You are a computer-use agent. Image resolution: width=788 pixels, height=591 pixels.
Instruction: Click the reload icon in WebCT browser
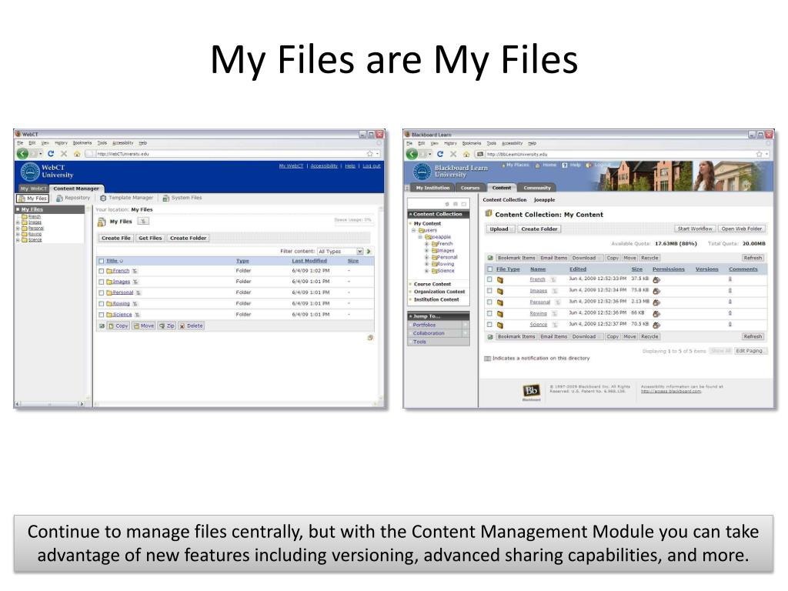click(50, 154)
